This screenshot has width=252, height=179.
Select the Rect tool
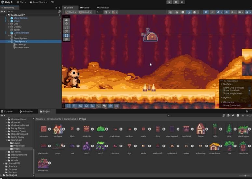[66, 35]
